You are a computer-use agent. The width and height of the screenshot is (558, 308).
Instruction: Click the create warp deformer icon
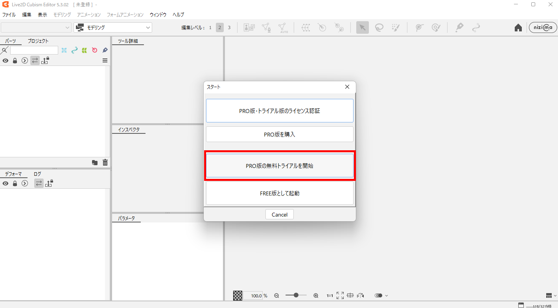(306, 27)
